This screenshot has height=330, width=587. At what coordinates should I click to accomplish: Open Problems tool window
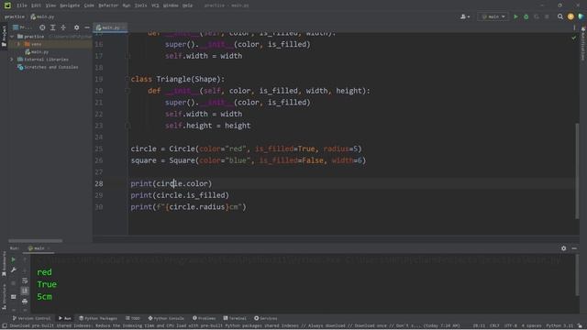204,318
